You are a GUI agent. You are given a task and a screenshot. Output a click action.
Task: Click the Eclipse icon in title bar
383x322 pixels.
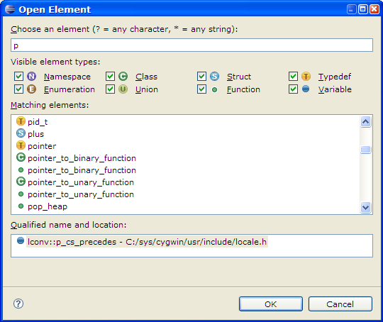(10, 9)
